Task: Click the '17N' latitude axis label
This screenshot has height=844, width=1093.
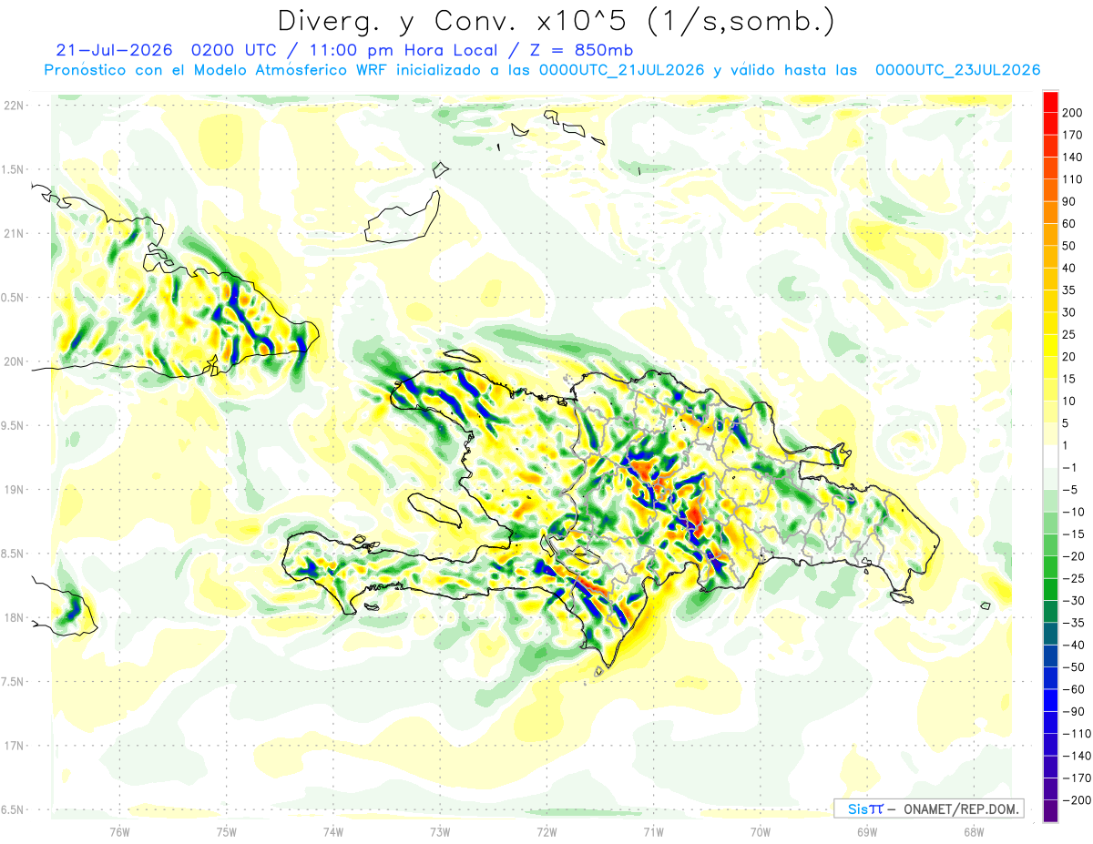Action: tap(14, 746)
